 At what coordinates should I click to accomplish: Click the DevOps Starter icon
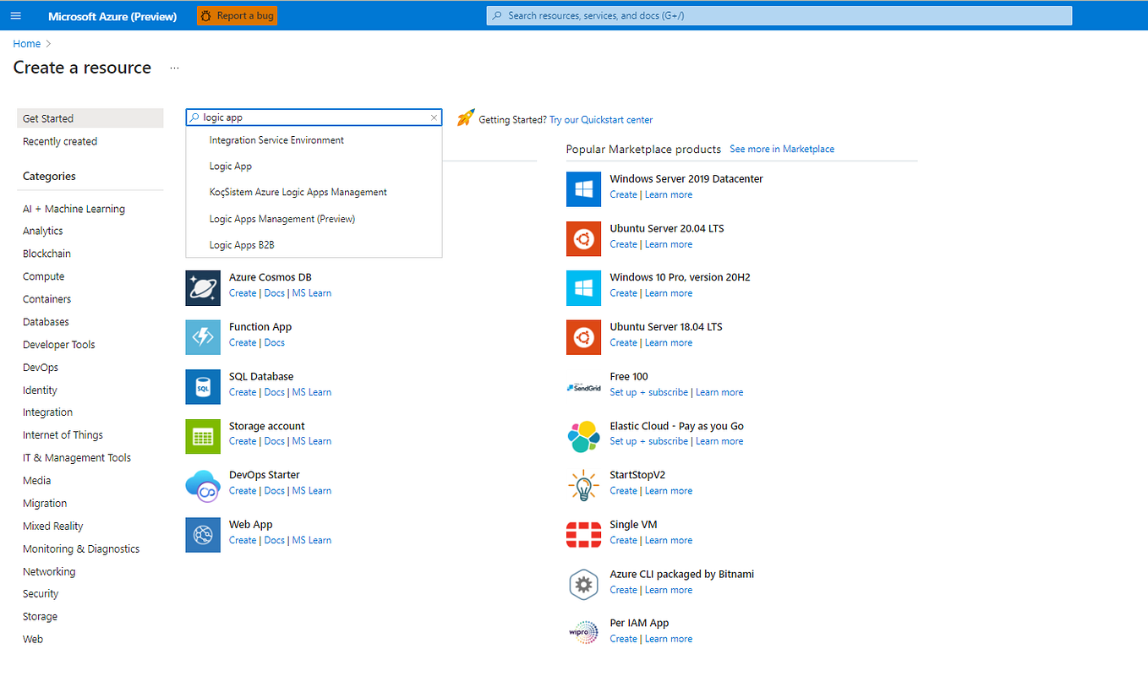click(203, 485)
